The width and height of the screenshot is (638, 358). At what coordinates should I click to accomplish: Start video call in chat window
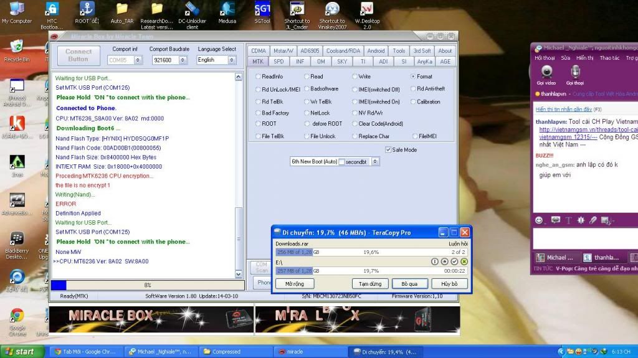click(546, 75)
